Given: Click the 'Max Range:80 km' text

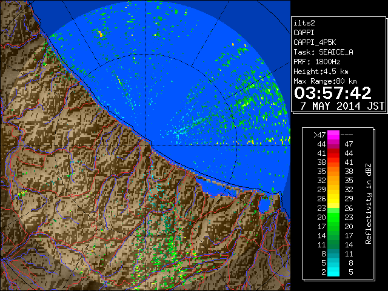Looking at the screenshot, I should coord(325,81).
